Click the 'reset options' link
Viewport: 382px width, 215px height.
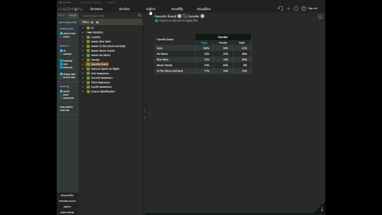point(66,107)
